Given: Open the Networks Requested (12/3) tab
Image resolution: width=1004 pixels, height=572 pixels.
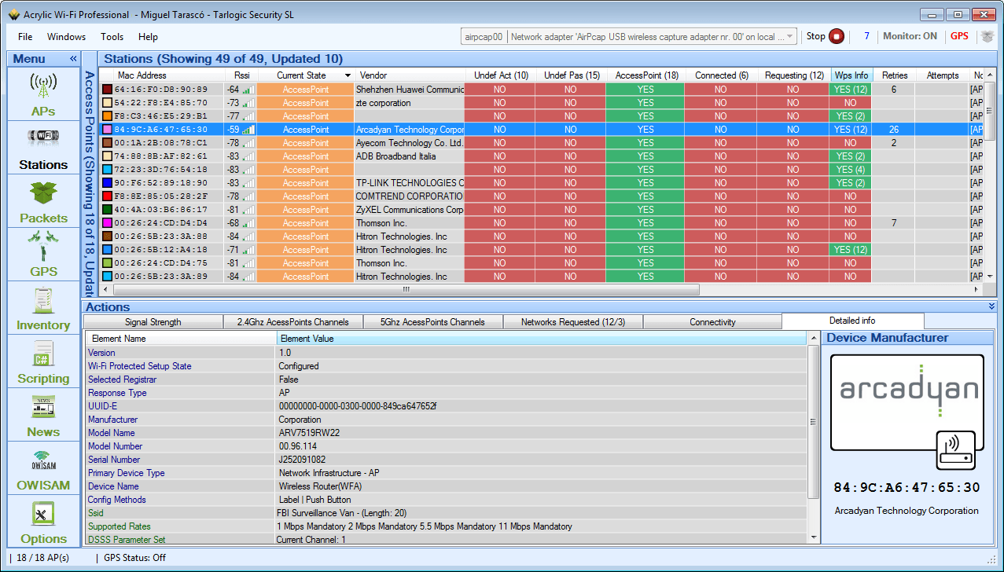Looking at the screenshot, I should click(x=572, y=322).
